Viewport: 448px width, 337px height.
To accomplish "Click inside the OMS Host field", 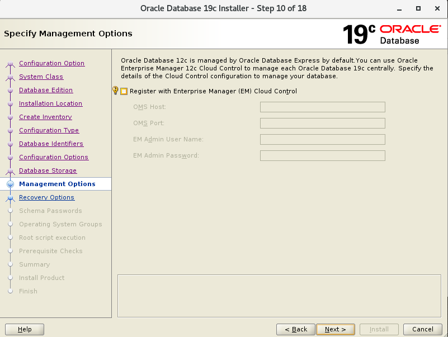I will coord(322,107).
